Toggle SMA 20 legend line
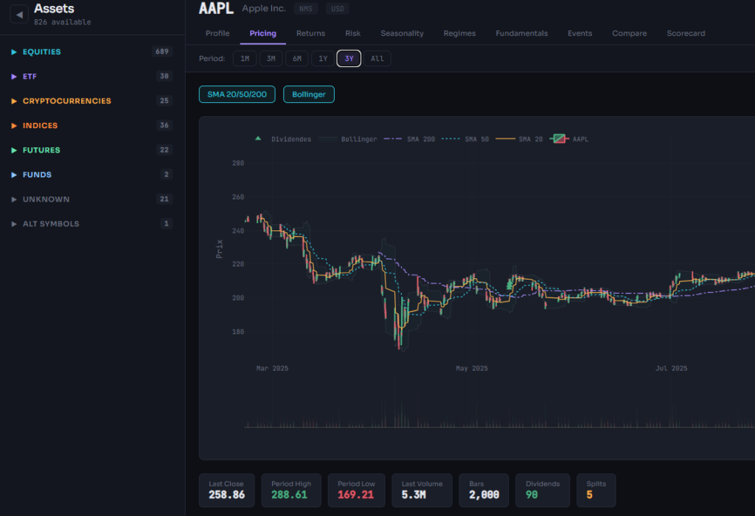Viewport: 755px width, 516px height. pos(506,138)
